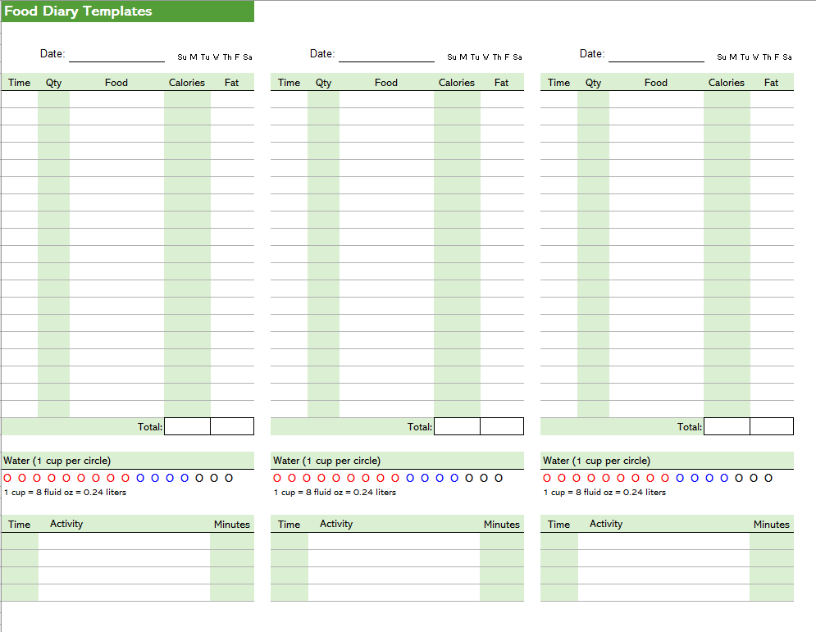Select the Total: label in the first template
Viewport: 816px width, 632px height.
click(x=150, y=427)
